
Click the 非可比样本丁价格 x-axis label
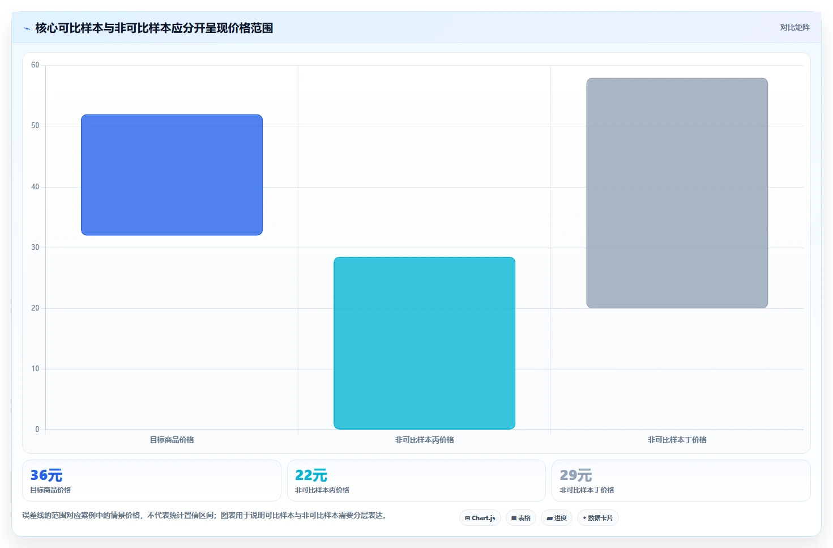677,440
